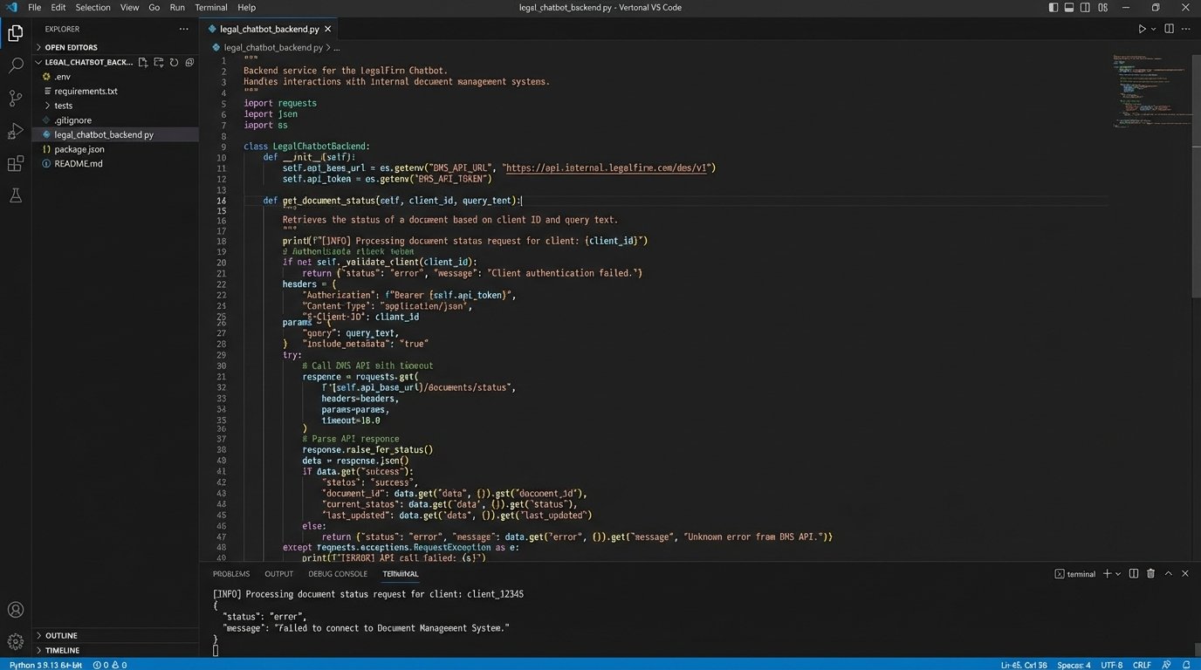This screenshot has width=1201, height=670.
Task: Click UTF-8 encoding in status bar
Action: click(x=1112, y=665)
